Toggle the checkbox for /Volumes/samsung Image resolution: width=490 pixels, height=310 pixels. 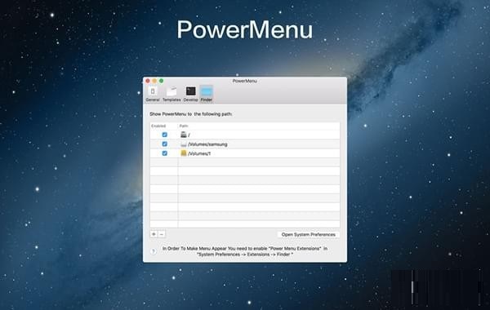point(165,144)
